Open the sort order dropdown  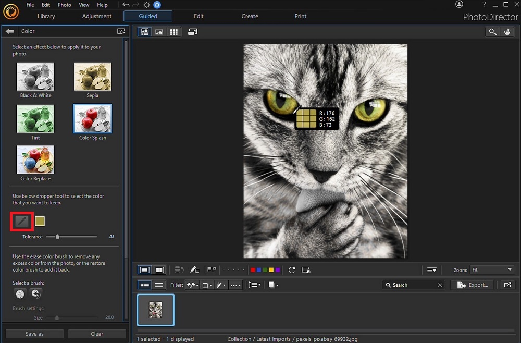click(x=255, y=285)
